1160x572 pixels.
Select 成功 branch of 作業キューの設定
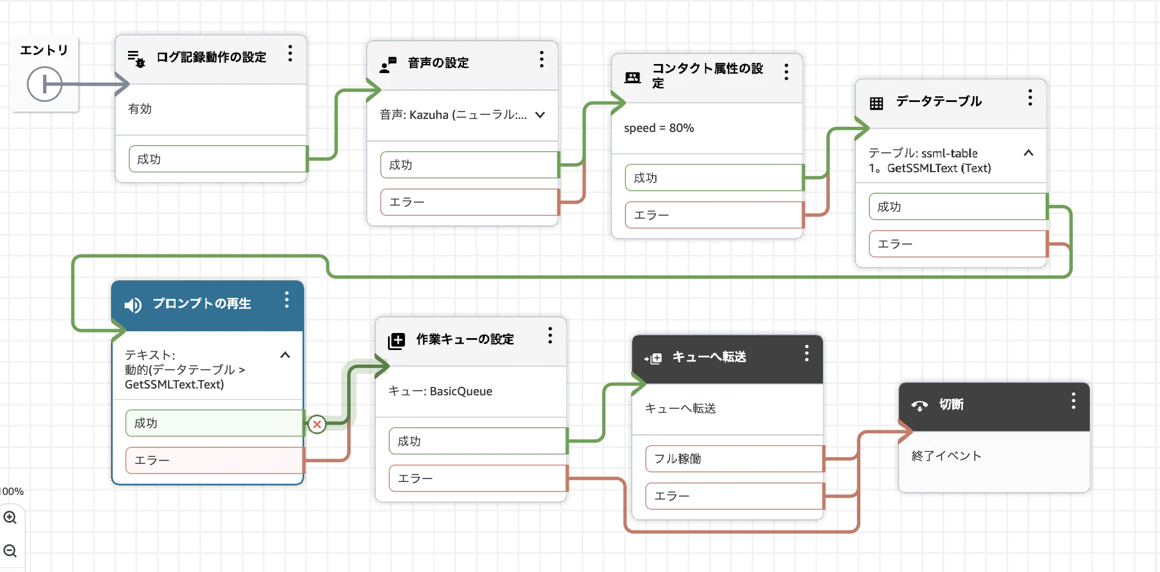tap(478, 441)
